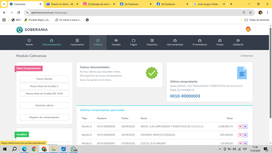The image size is (272, 153).
Task: View details icon for MAVIC receipt row
Action: click(x=240, y=127)
